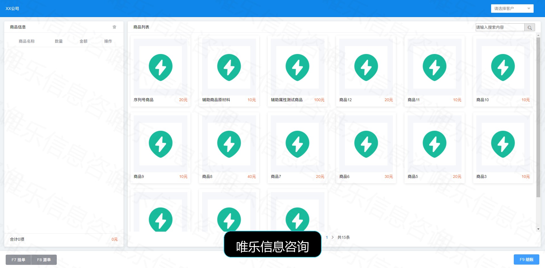The width and height of the screenshot is (545, 268).
Task: Click the 金额 column header
Action: (83, 41)
